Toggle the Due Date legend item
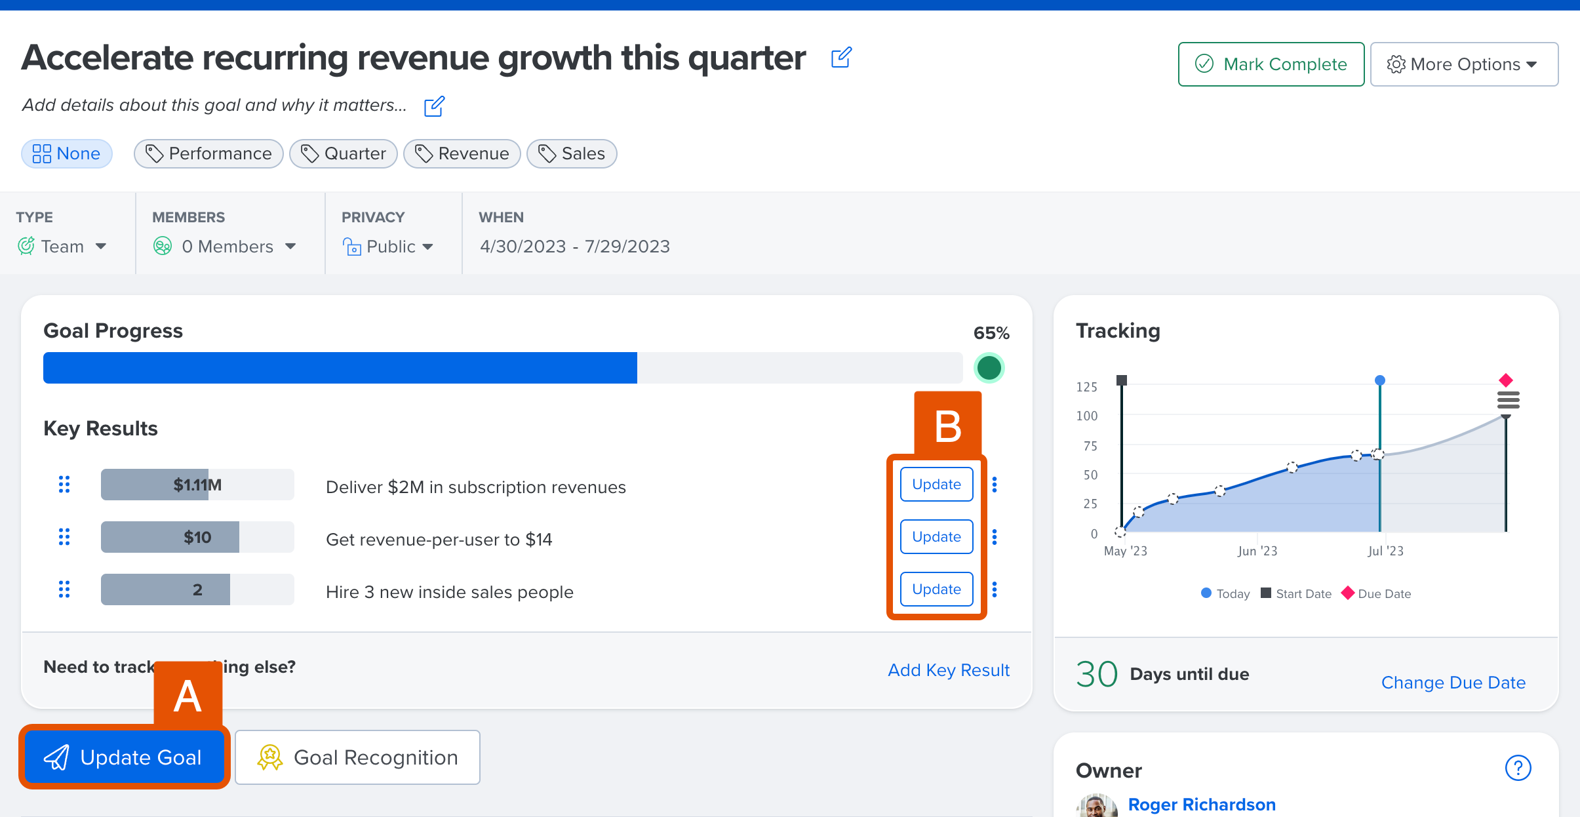 point(1376,593)
